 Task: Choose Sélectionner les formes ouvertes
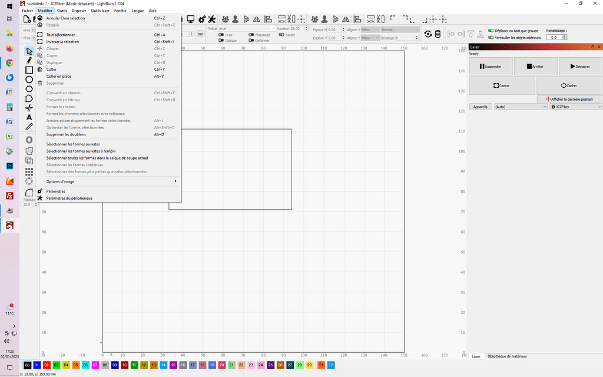109,144
